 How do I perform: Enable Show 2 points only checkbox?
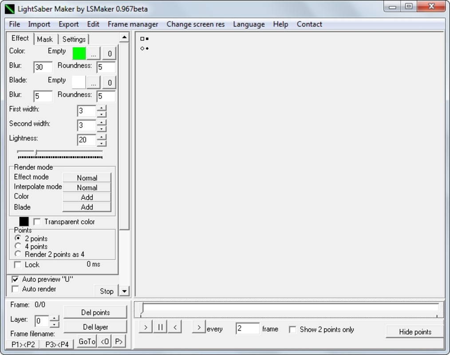coord(292,330)
